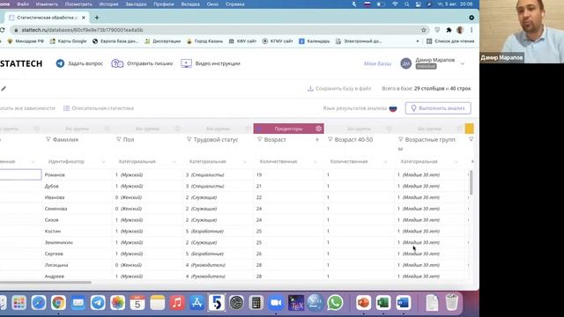Open Word from the Dock

point(403,303)
